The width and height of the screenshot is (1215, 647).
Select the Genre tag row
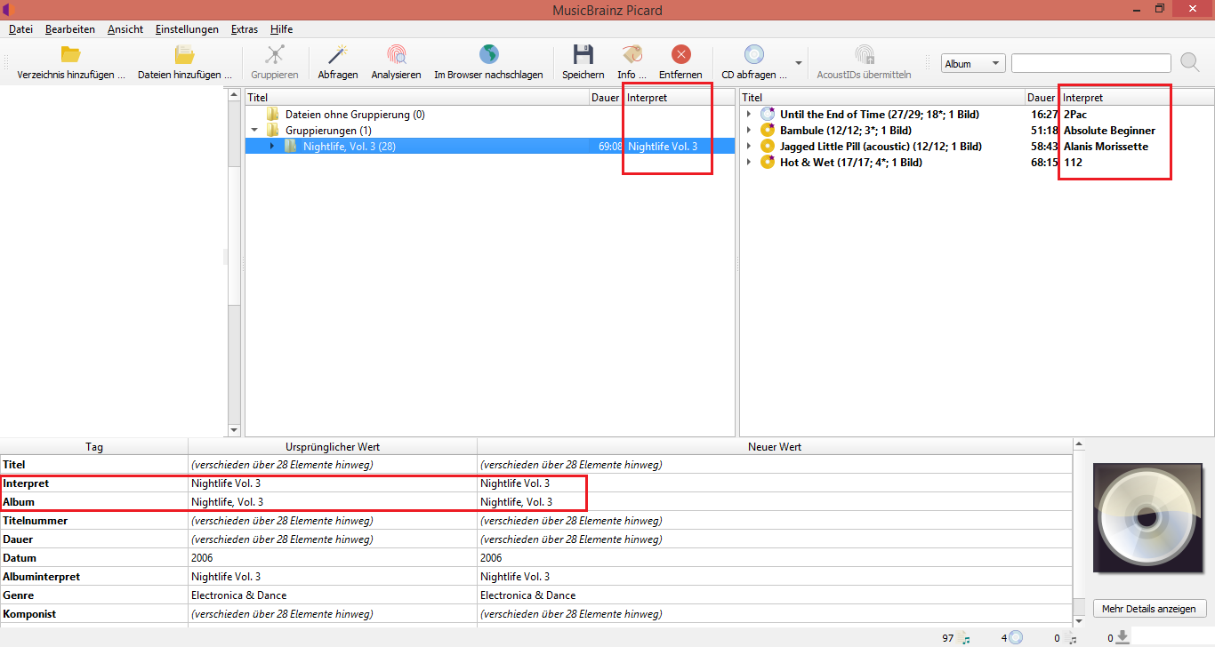pyautogui.click(x=536, y=595)
